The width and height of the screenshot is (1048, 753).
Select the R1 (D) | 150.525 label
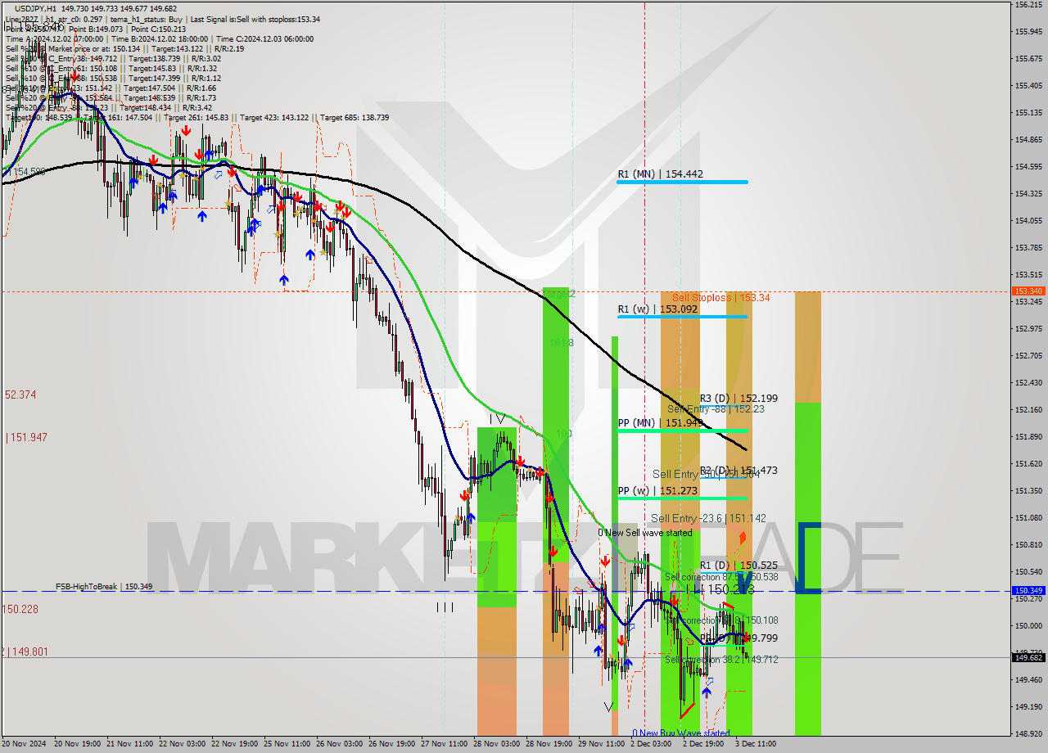(x=739, y=566)
